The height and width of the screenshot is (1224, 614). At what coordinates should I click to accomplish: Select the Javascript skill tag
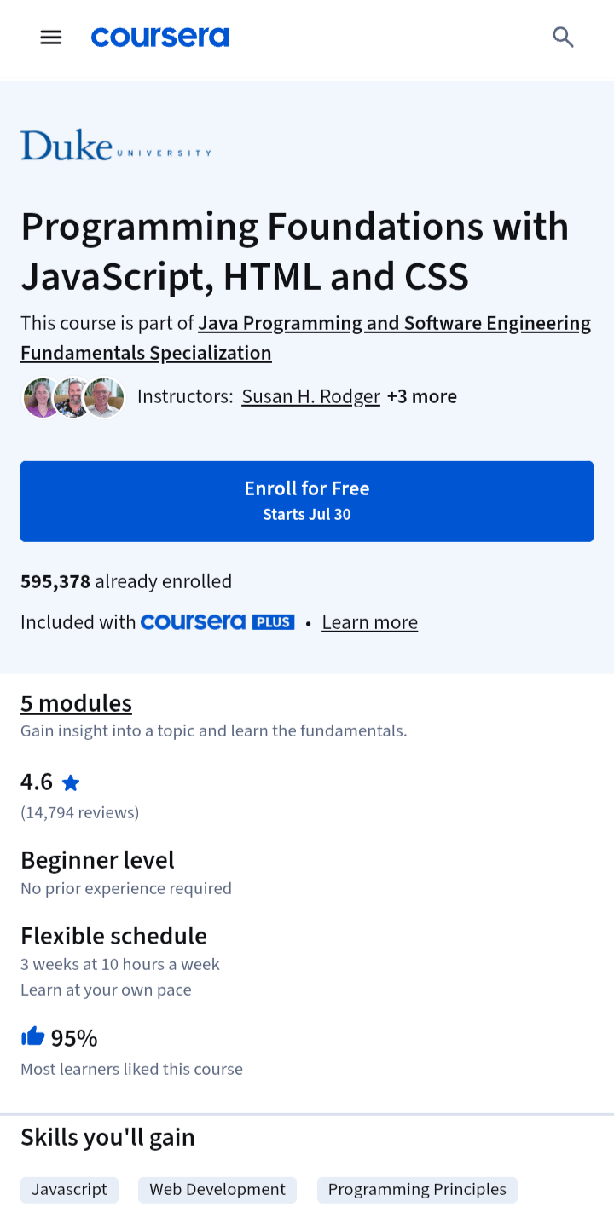click(70, 1190)
